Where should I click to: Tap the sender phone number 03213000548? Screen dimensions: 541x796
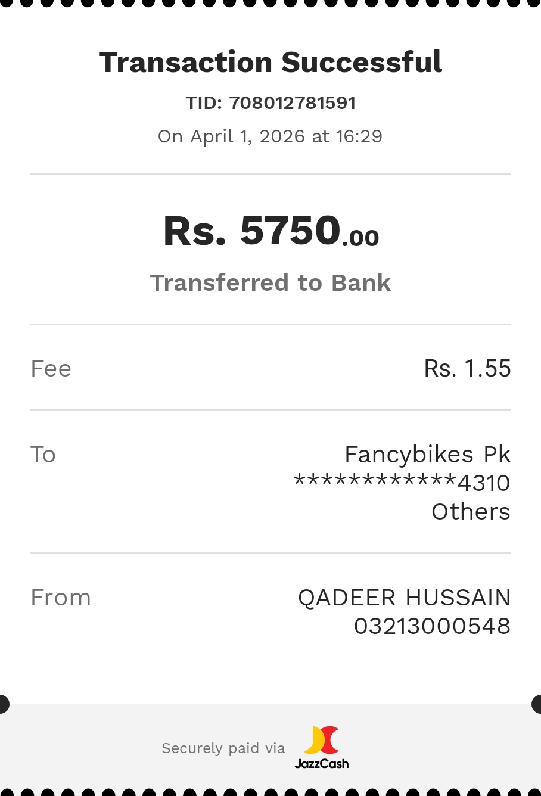[x=432, y=626]
